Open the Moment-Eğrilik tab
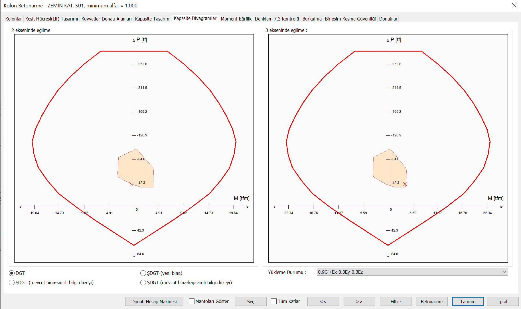521x309 pixels. click(236, 19)
